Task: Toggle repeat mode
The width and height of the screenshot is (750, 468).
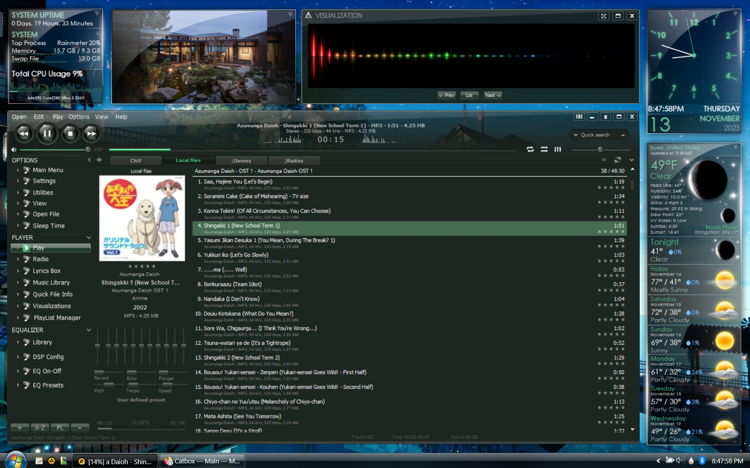Action: pos(530,149)
